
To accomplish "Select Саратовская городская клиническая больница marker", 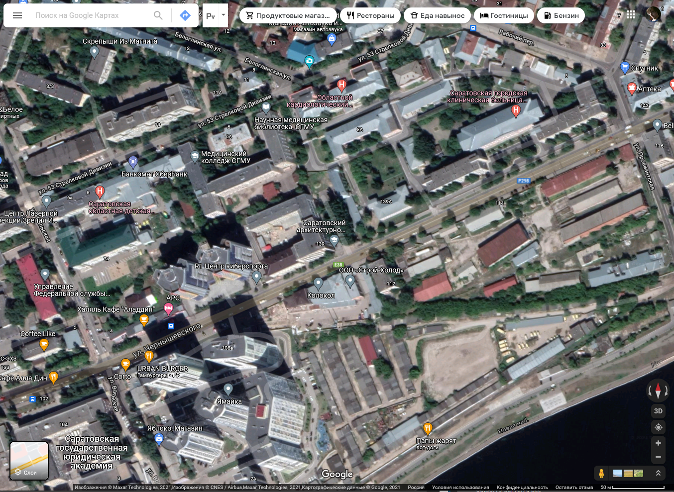I will point(516,111).
